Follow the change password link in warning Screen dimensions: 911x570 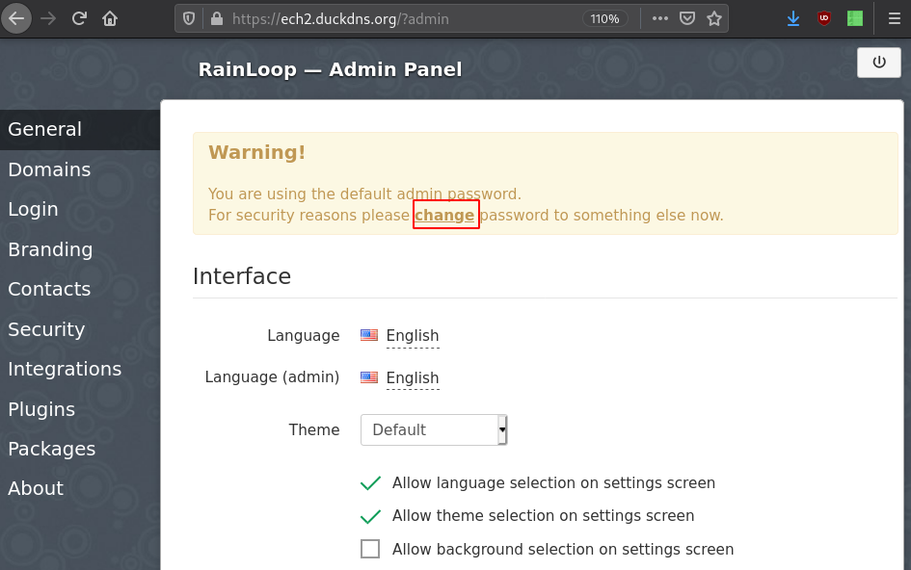tap(444, 216)
